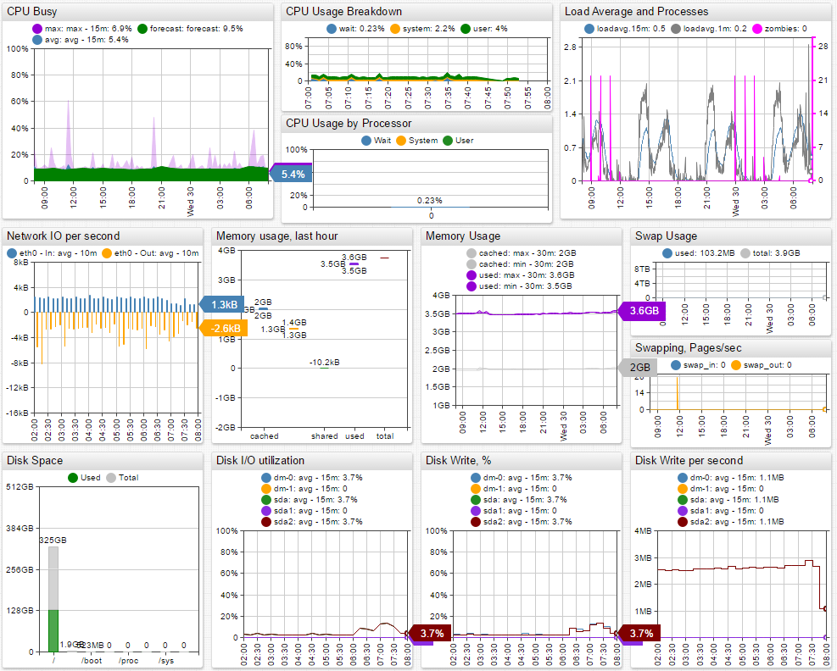The image size is (837, 671).
Task: Toggle the used legend in Swap Usage
Action: [x=667, y=253]
